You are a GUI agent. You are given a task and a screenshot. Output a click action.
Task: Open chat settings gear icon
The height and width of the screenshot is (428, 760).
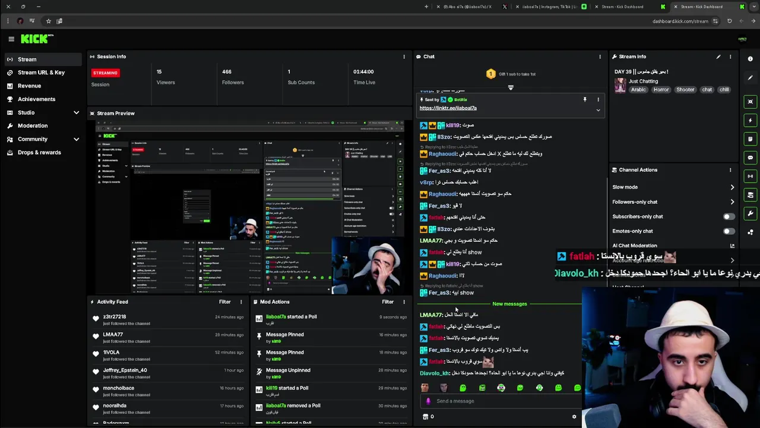[x=574, y=417]
